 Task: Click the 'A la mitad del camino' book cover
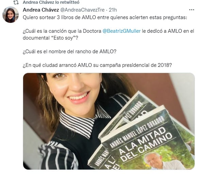pyautogui.click(x=148, y=141)
